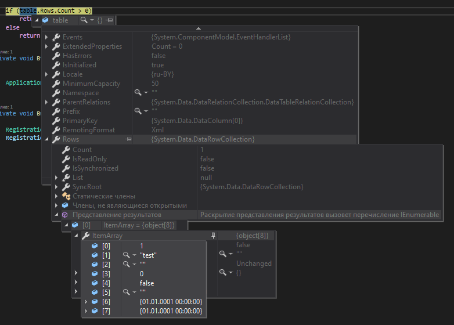
Task: Select the PrimaryKey property row
Action: click(80, 121)
